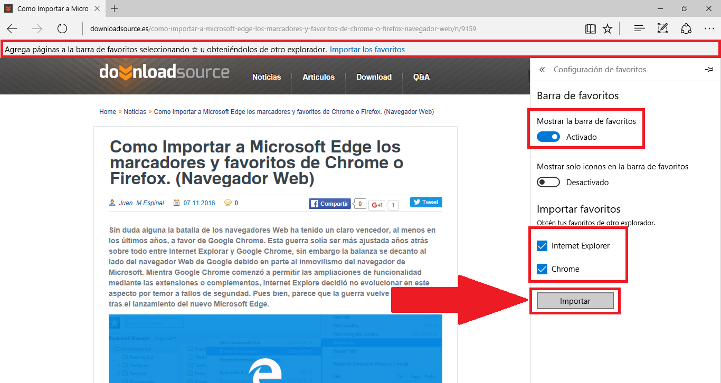Click the article screenshot image
Screen dimensions: 721x383
tap(276, 349)
